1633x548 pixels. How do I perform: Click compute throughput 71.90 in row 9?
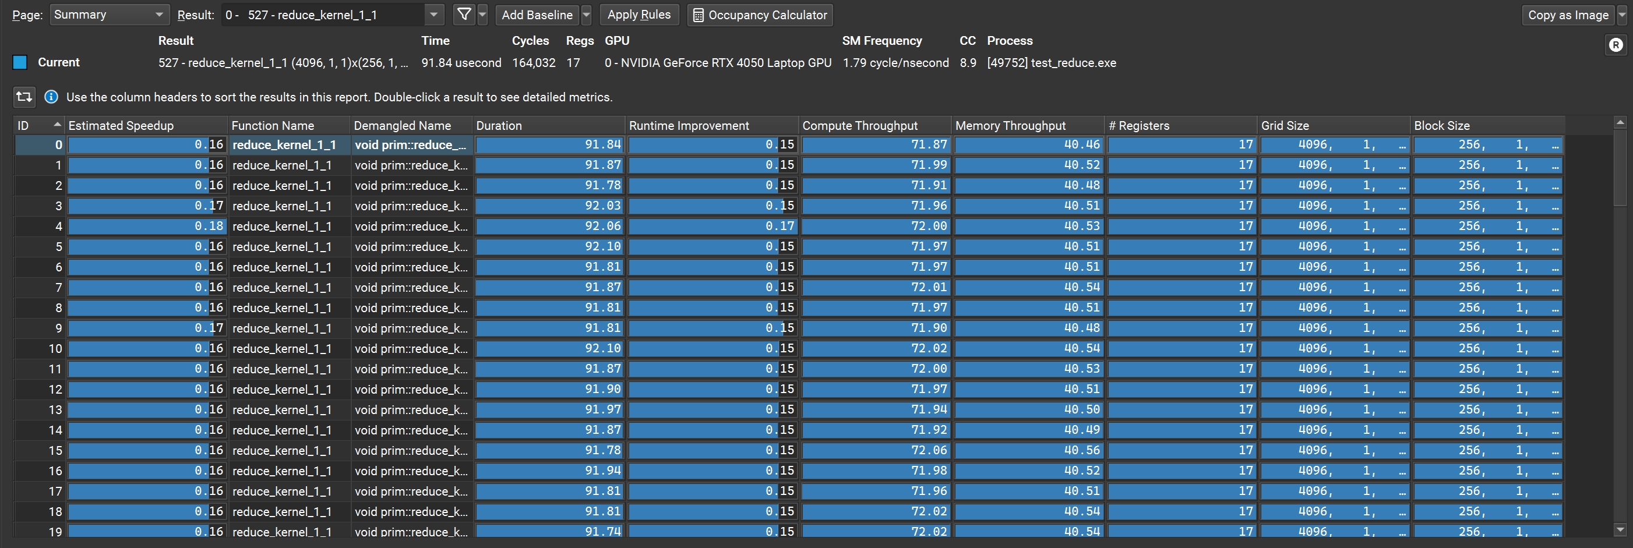[876, 328]
